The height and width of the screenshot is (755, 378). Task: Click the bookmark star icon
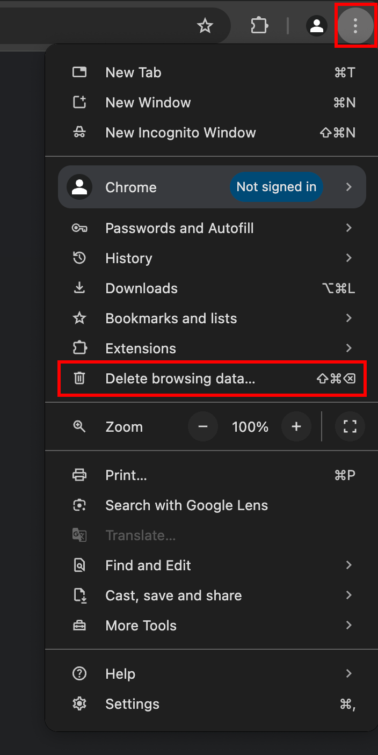(205, 26)
